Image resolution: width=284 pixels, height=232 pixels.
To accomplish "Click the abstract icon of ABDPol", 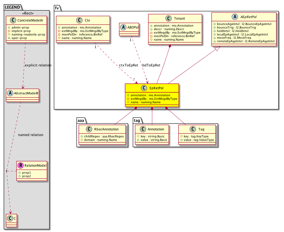I will (123, 27).
